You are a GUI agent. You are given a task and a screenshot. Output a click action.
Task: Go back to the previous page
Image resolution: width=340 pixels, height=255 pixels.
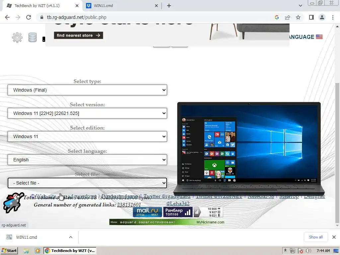[7, 17]
